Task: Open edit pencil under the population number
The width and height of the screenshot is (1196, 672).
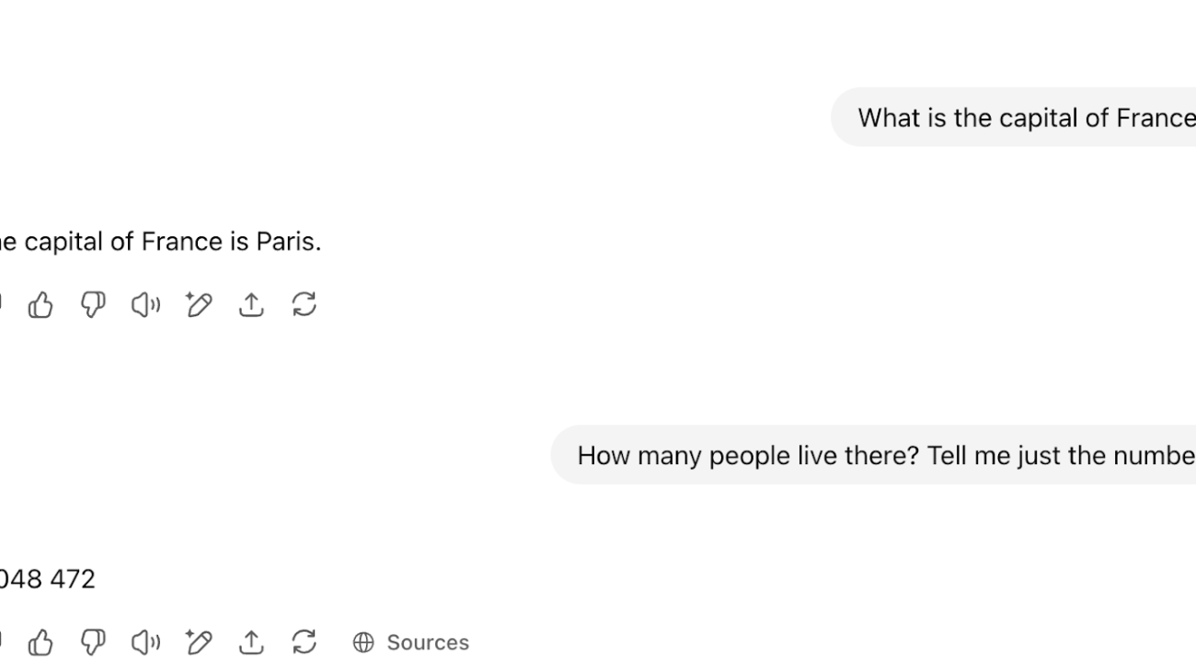Action: pos(199,643)
